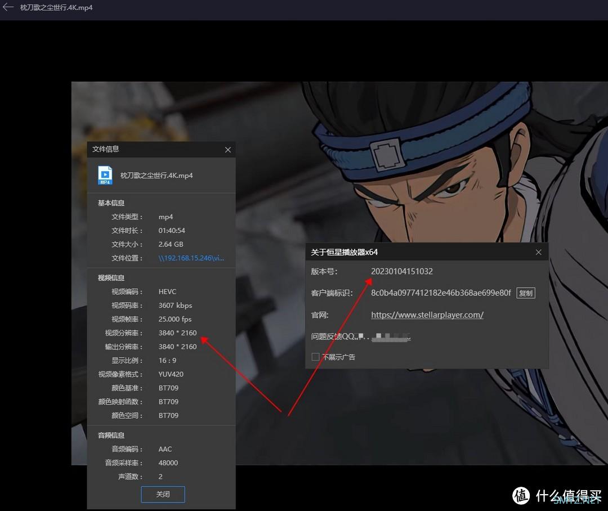Viewport: 608px width, 511px height.
Task: Click the 官网 label
Action: coord(320,315)
